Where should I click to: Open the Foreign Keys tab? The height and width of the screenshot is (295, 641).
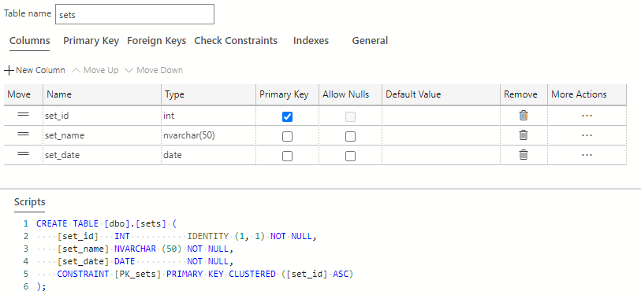(x=157, y=41)
